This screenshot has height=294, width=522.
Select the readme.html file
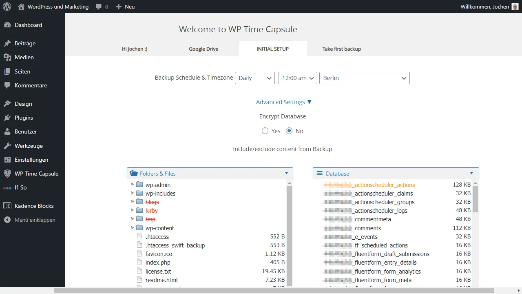pyautogui.click(x=161, y=280)
